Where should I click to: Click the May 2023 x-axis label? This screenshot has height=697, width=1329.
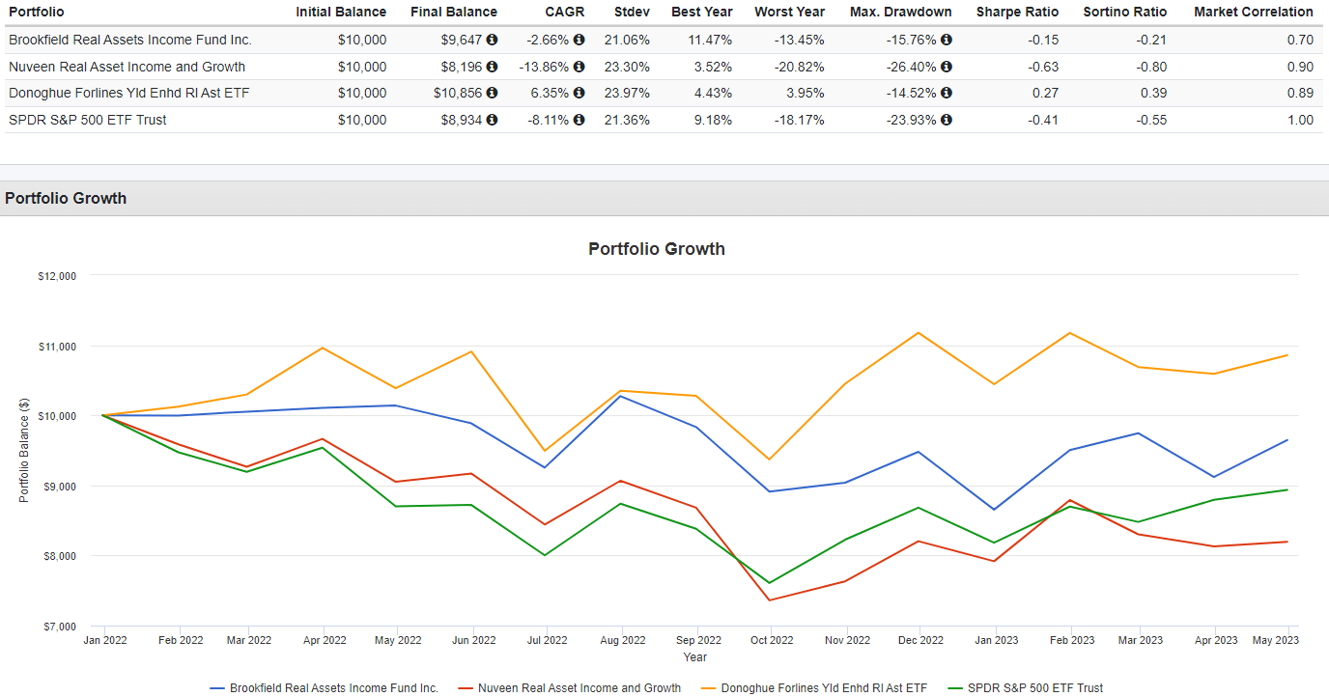(x=1276, y=640)
